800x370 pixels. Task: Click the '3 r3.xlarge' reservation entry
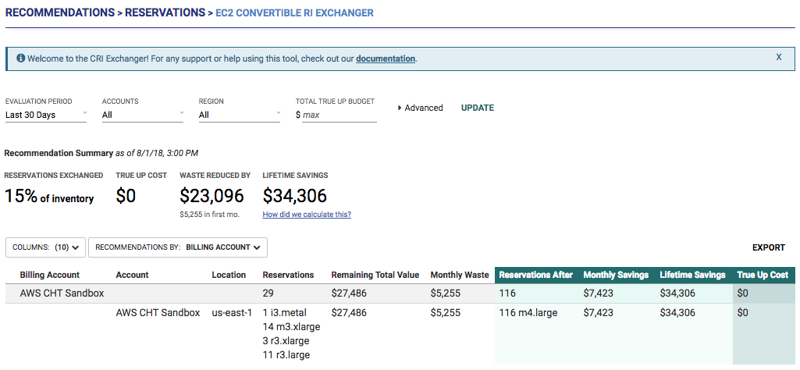click(286, 340)
